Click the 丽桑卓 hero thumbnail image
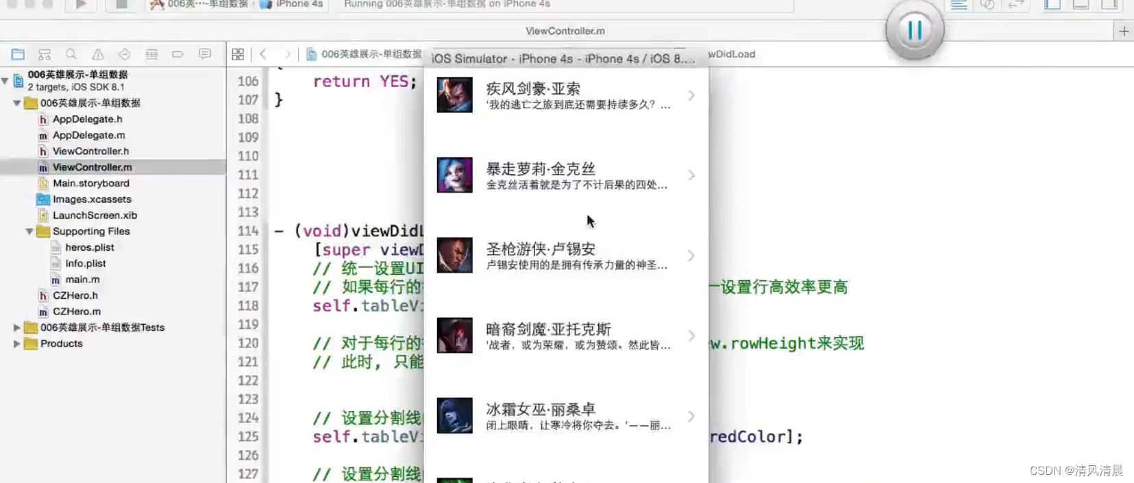The height and width of the screenshot is (483, 1134). 455,416
